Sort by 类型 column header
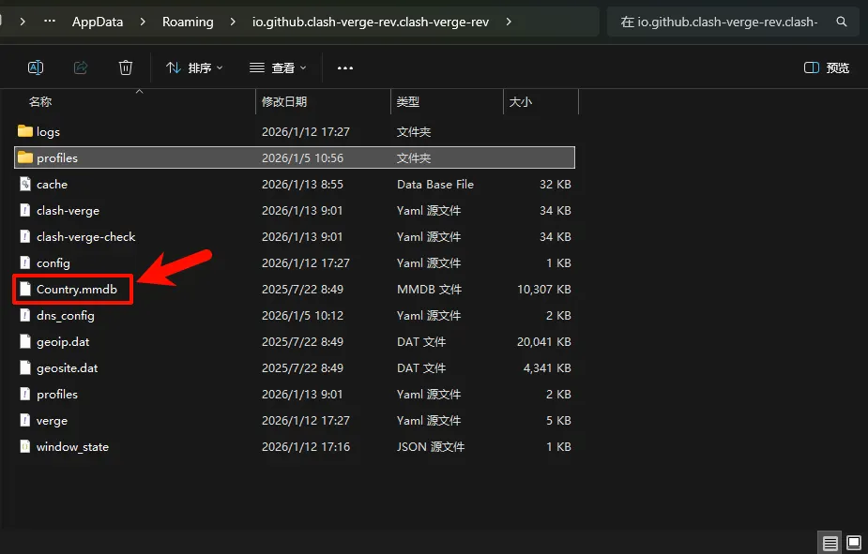868x554 pixels. (408, 102)
